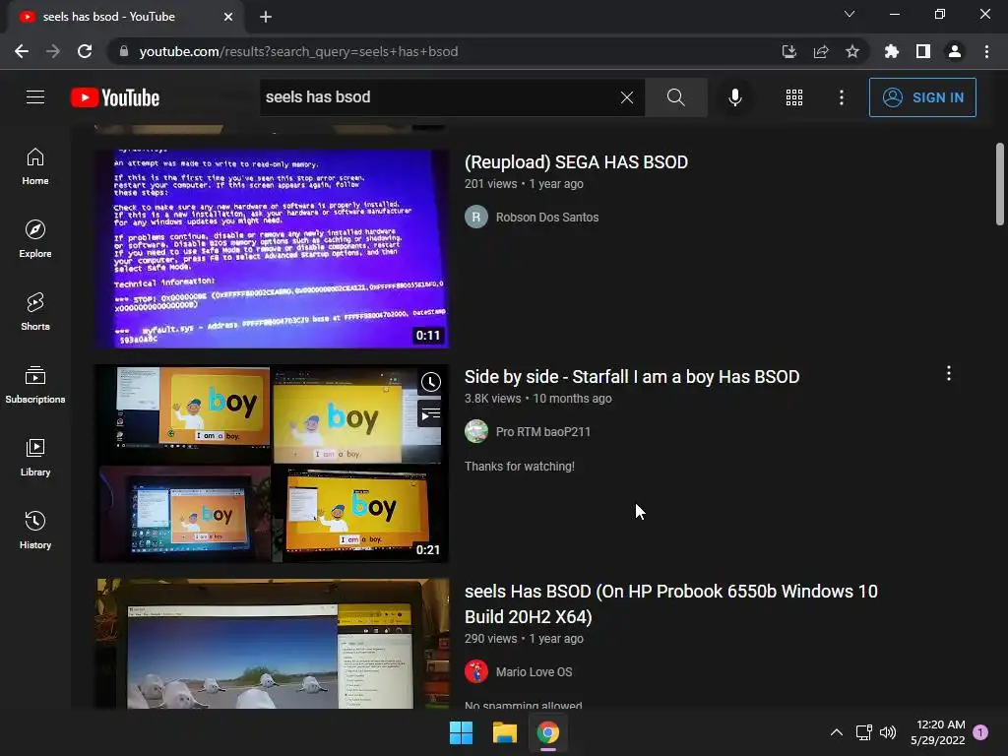This screenshot has width=1008, height=756.
Task: Click the browser forward arrow
Action: pyautogui.click(x=53, y=51)
